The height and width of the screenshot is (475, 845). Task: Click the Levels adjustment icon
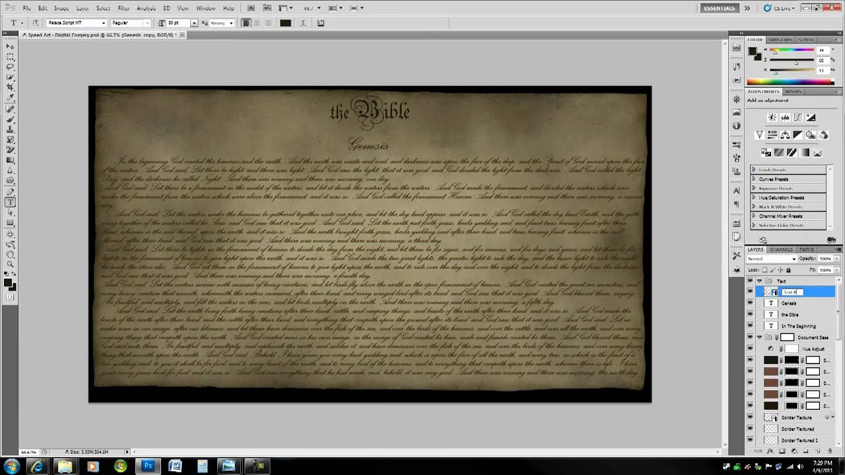785,117
